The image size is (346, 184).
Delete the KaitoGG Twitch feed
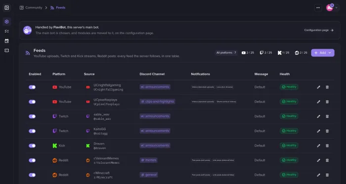coord(327,131)
